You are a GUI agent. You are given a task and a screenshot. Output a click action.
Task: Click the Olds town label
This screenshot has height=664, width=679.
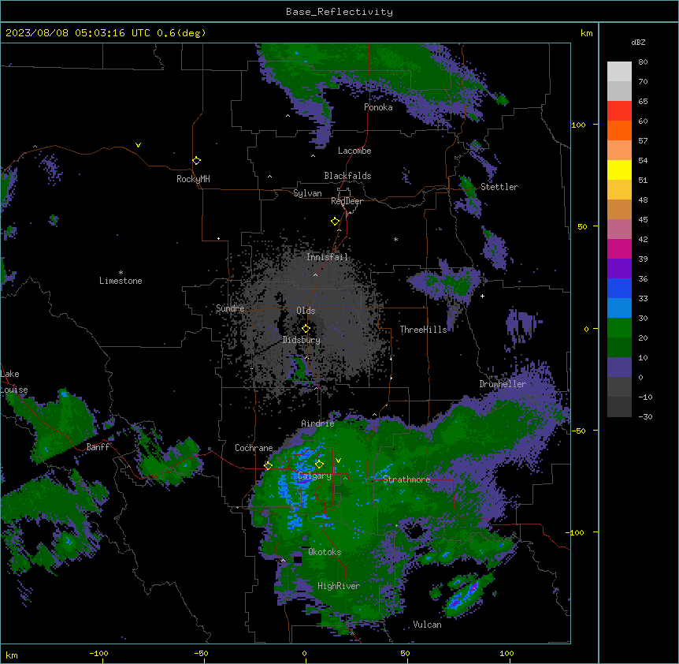pos(306,311)
